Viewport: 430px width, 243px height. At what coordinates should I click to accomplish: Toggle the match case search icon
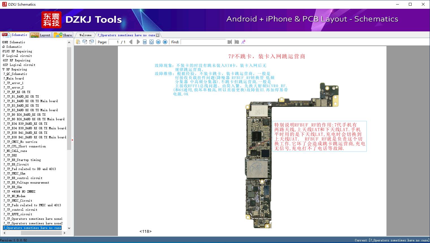(x=243, y=42)
